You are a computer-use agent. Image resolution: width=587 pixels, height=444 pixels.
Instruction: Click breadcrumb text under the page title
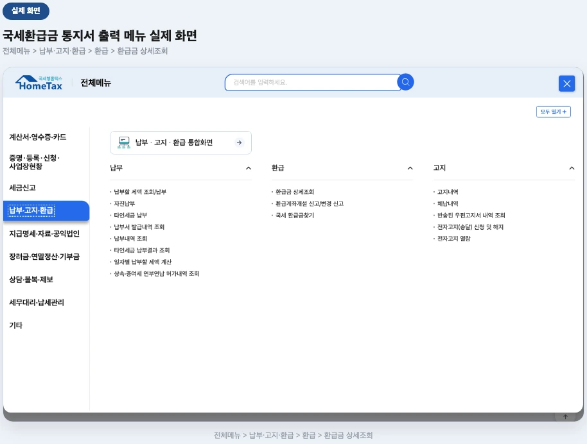click(x=85, y=51)
